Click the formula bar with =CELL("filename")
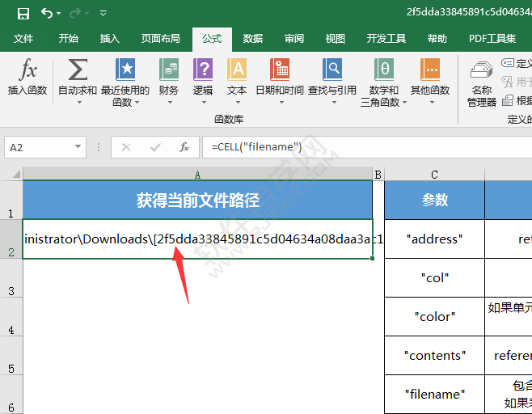This screenshot has width=532, height=414. click(x=367, y=147)
